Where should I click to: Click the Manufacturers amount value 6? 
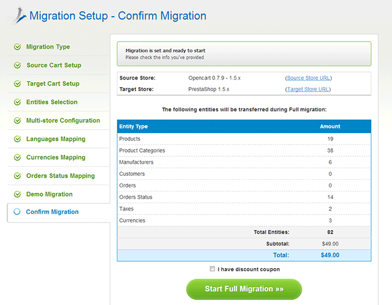tap(330, 162)
